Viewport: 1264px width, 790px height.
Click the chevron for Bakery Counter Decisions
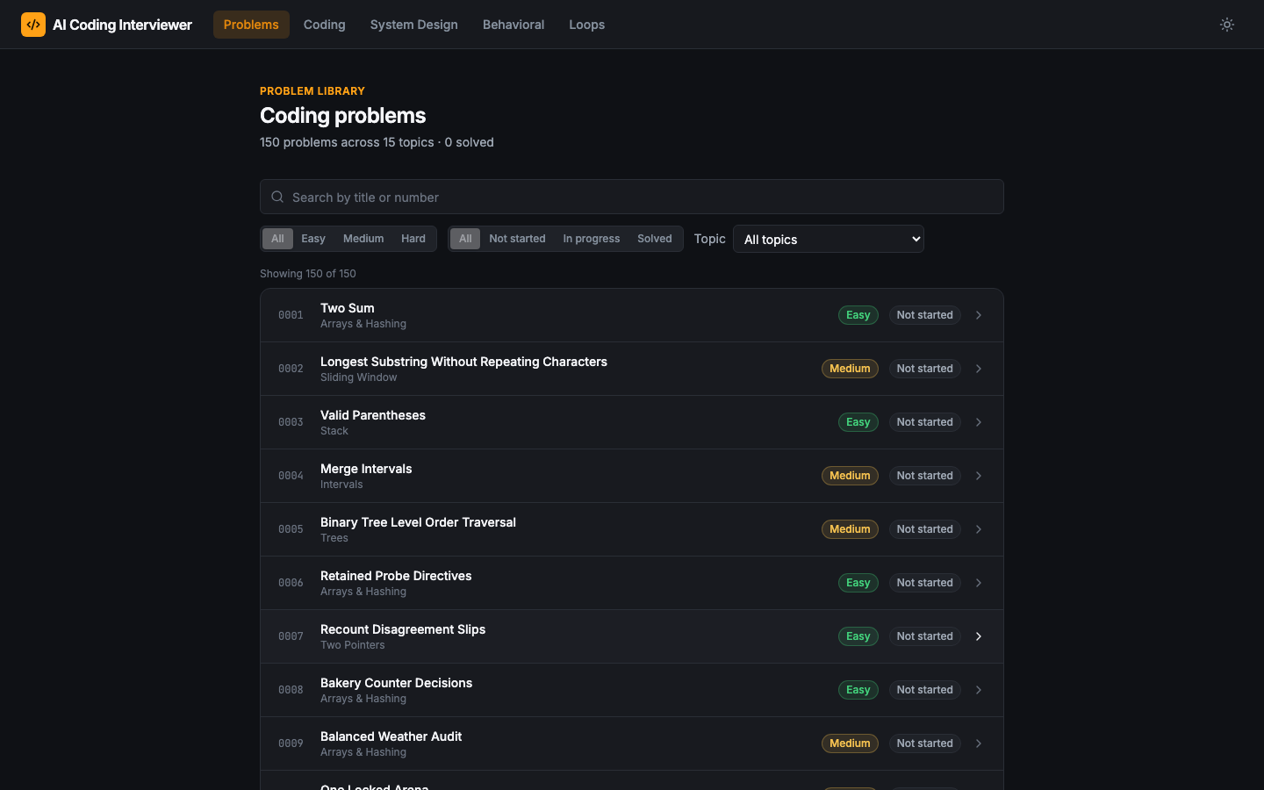pos(979,690)
